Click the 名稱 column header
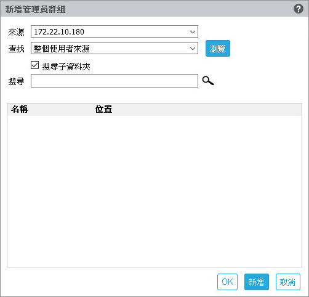The height and width of the screenshot is (297, 309). pyautogui.click(x=20, y=109)
